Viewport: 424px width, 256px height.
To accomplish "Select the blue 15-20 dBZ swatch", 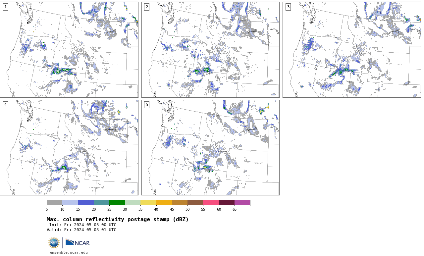I will [86, 202].
